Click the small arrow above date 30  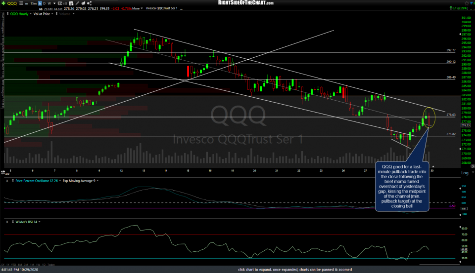[x=433, y=166]
